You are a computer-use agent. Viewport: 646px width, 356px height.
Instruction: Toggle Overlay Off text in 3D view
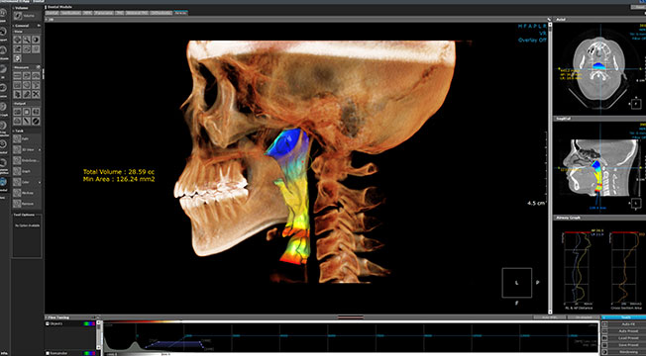tap(532, 41)
